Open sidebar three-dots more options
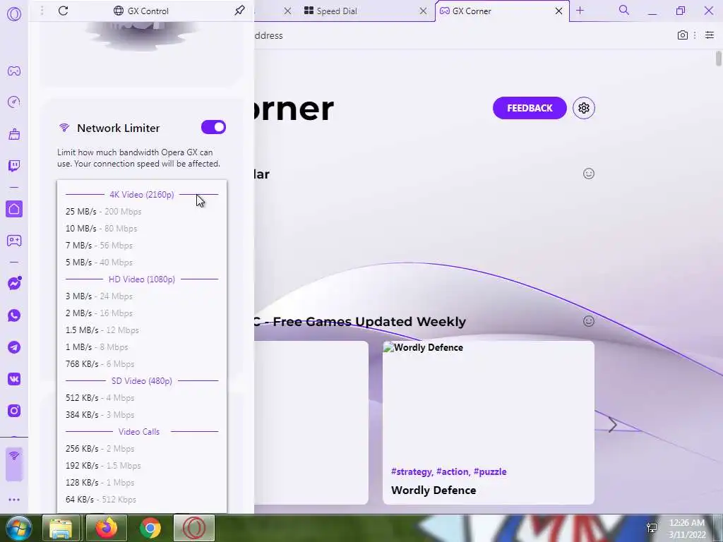The width and height of the screenshot is (723, 542). 14,500
